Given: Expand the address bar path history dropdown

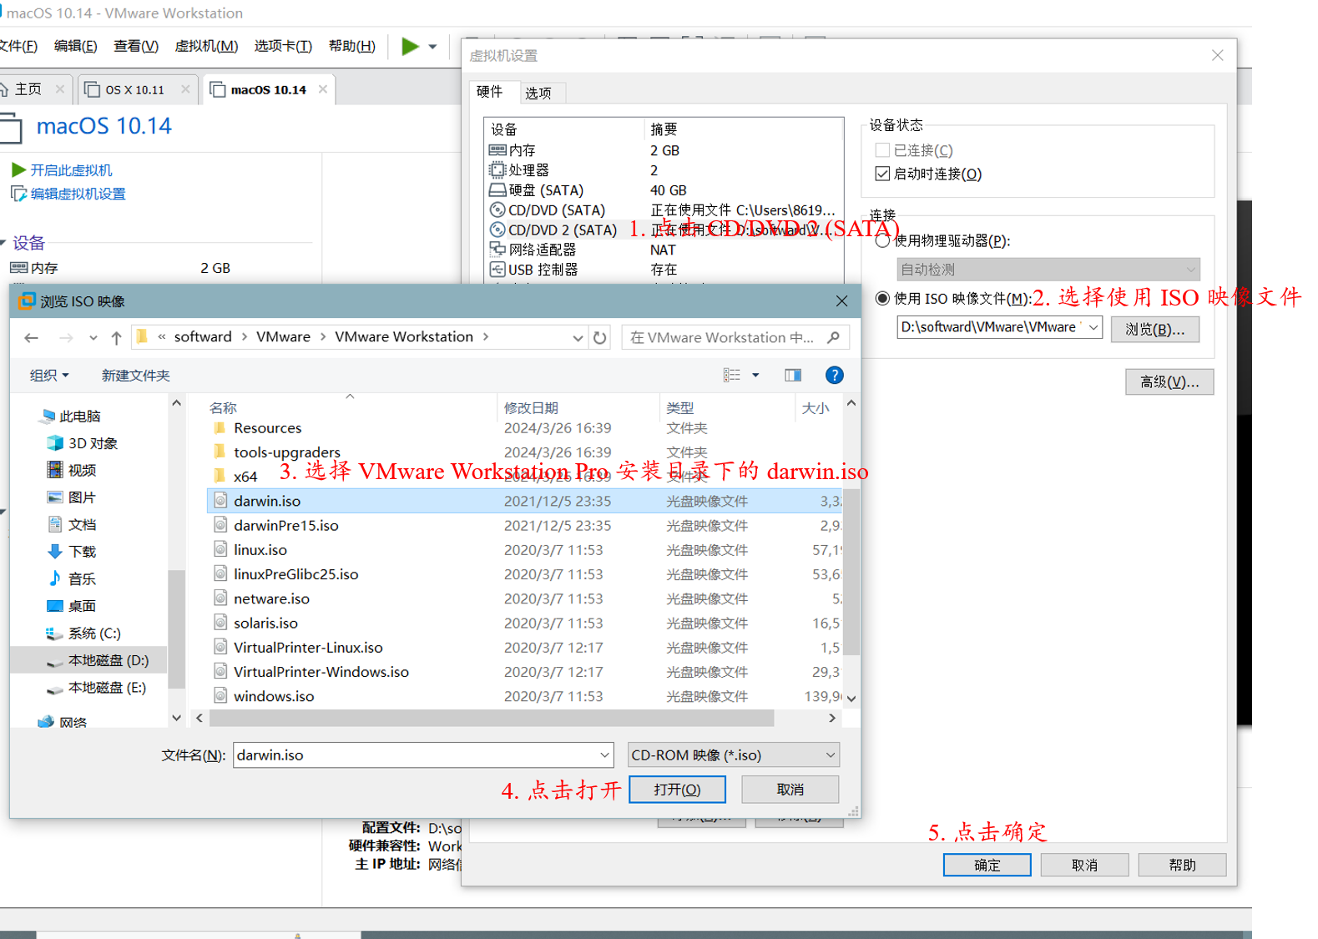Looking at the screenshot, I should [x=578, y=338].
